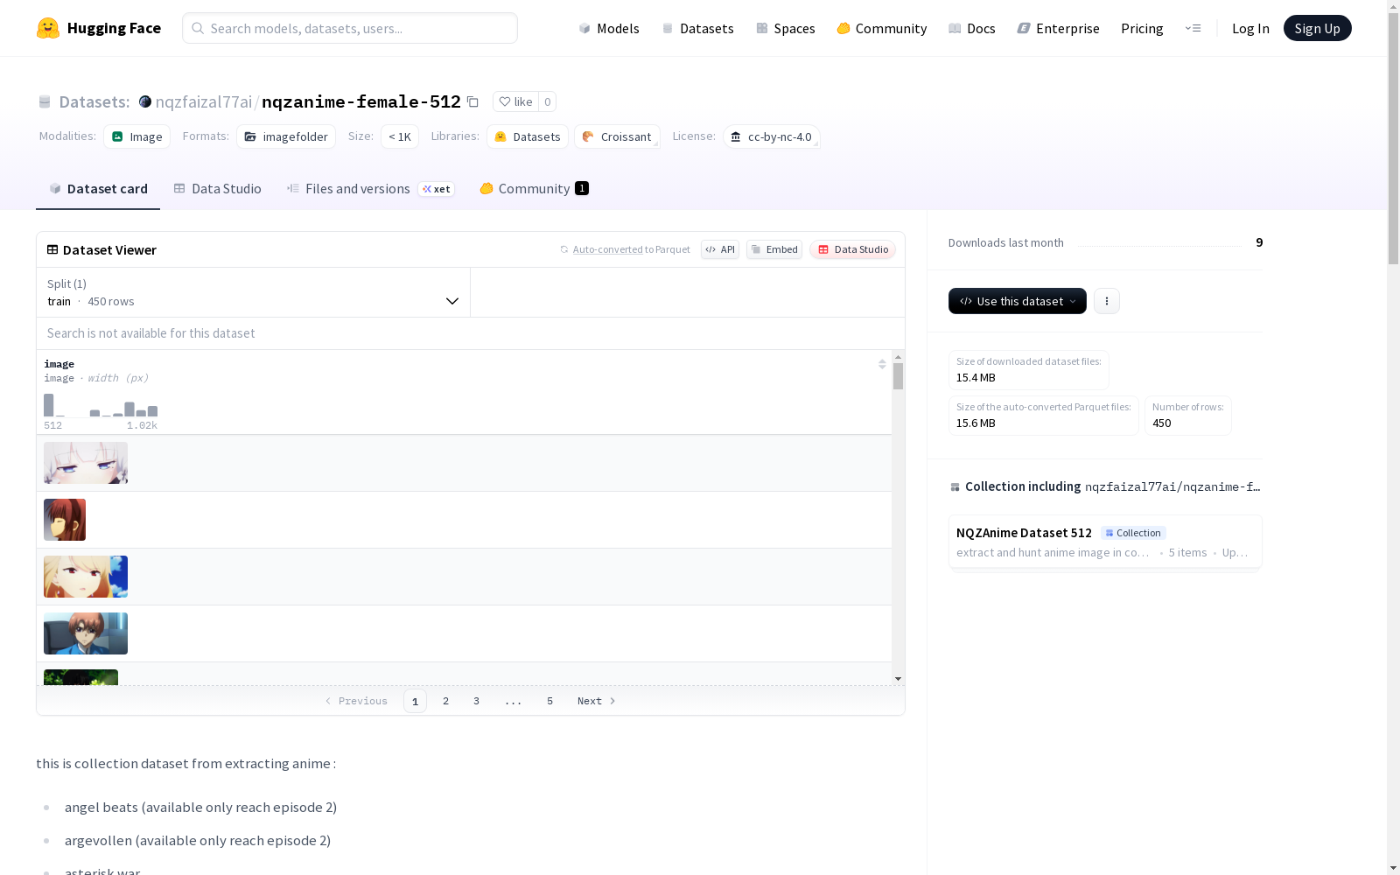
Task: Open Community in top navigation
Action: pyautogui.click(x=881, y=28)
